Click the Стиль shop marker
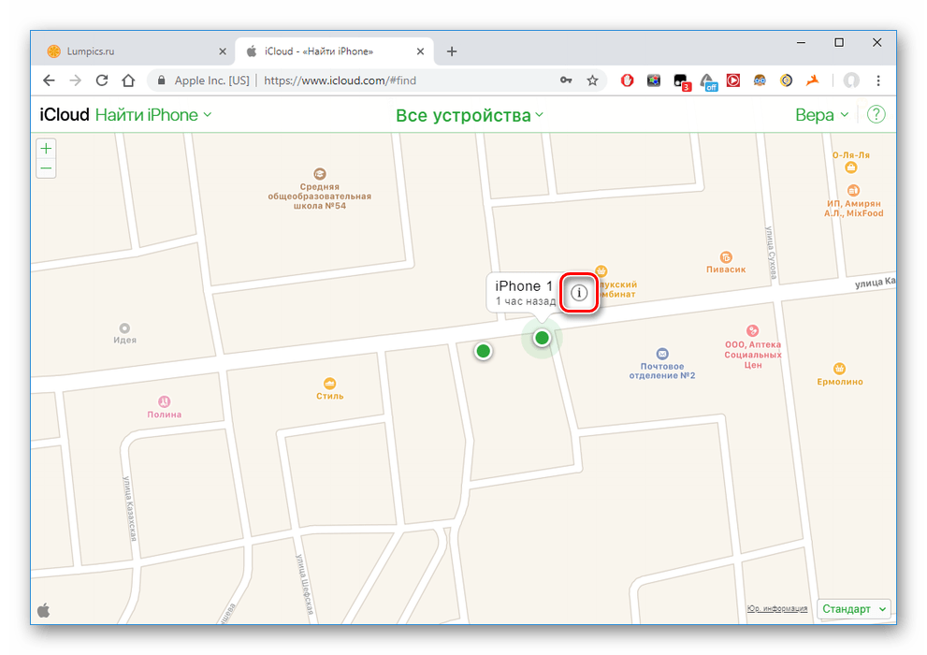The width and height of the screenshot is (927, 655). tap(330, 383)
